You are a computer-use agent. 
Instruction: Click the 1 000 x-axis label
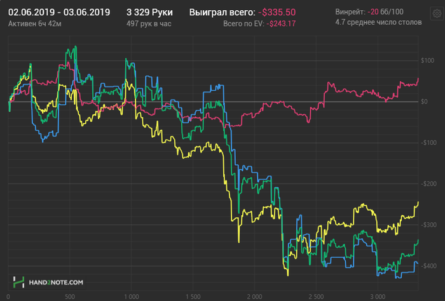click(x=132, y=297)
